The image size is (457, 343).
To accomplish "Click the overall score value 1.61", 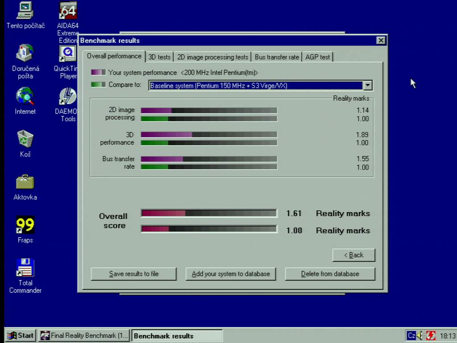I will (x=294, y=213).
